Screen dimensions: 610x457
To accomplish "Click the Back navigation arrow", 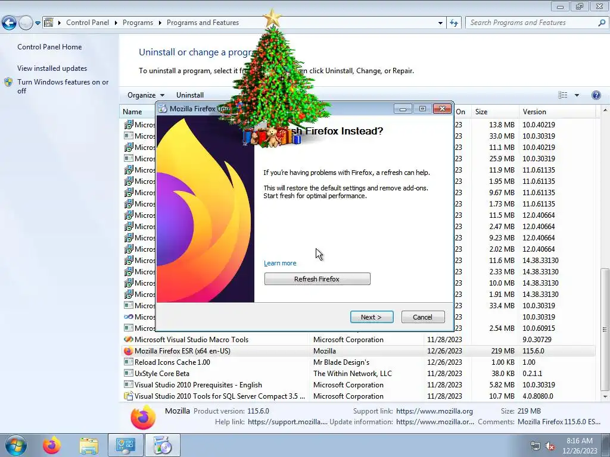I will pos(10,23).
